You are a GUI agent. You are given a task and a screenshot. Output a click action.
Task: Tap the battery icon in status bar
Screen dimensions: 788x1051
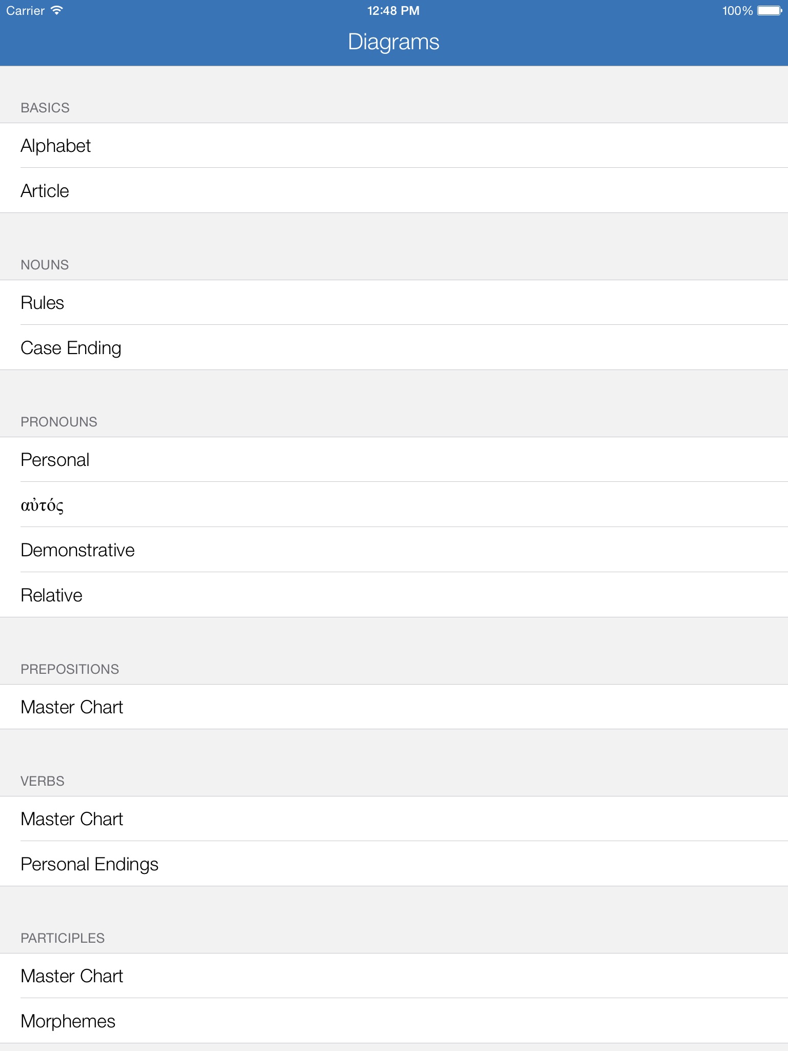coord(770,11)
